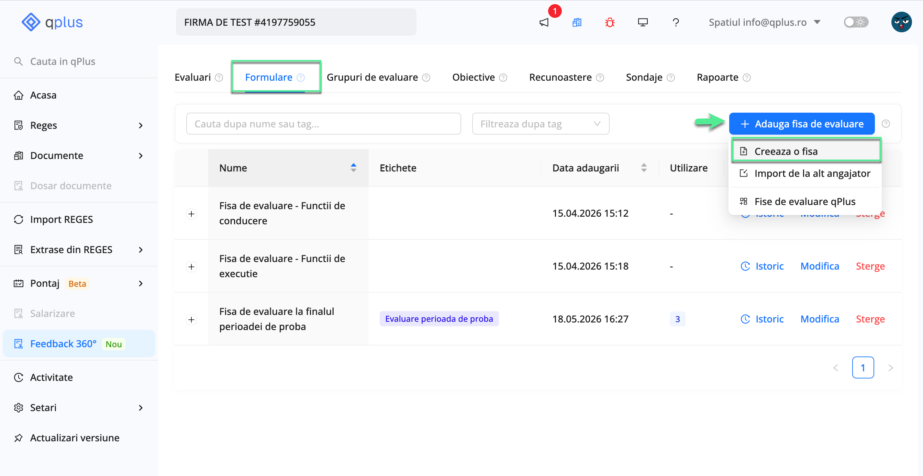This screenshot has height=476, width=923.
Task: Click the help icon next to Obiective
Action: 503,78
